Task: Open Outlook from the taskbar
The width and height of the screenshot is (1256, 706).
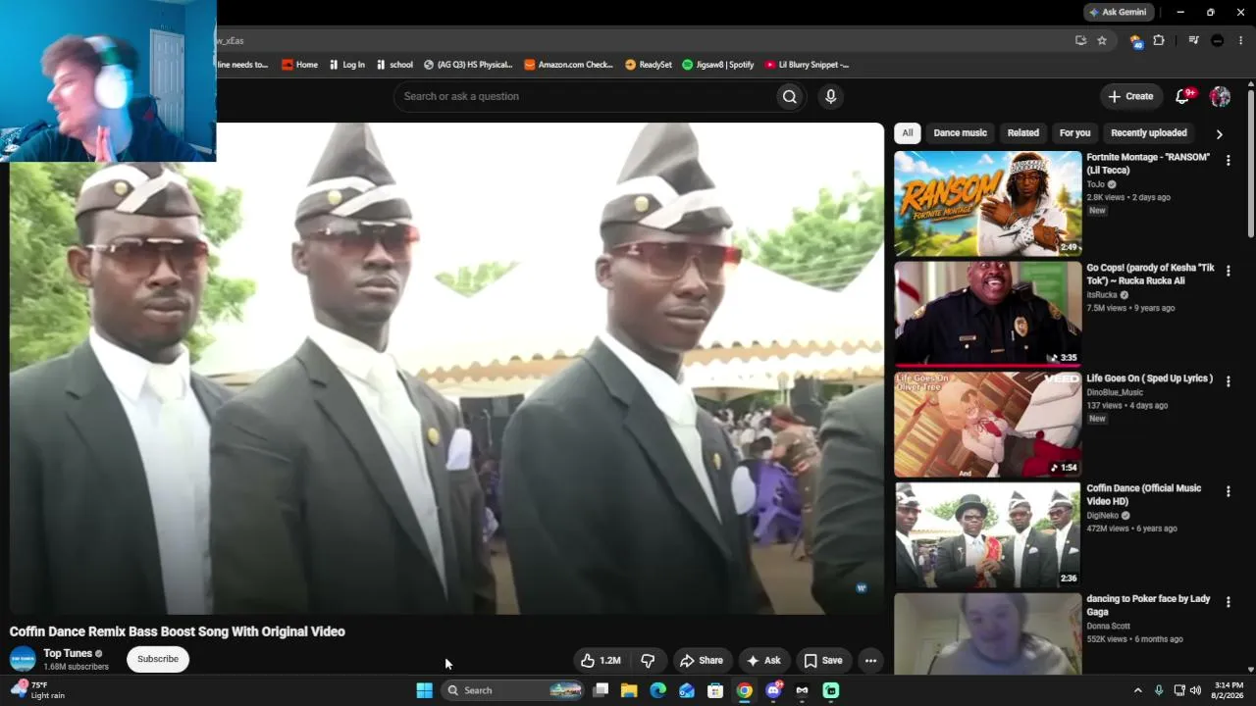Action: [687, 690]
